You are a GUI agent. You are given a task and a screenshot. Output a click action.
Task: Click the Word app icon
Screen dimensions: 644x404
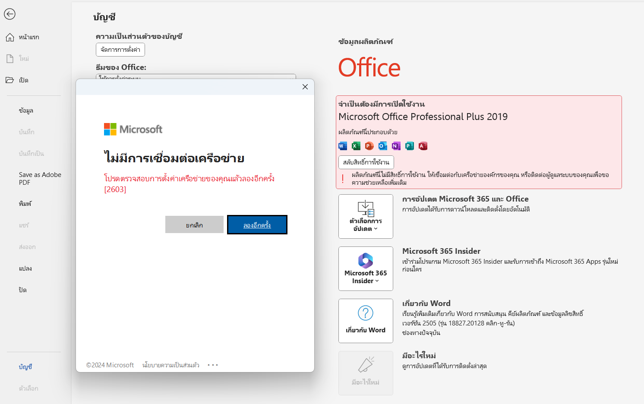343,146
